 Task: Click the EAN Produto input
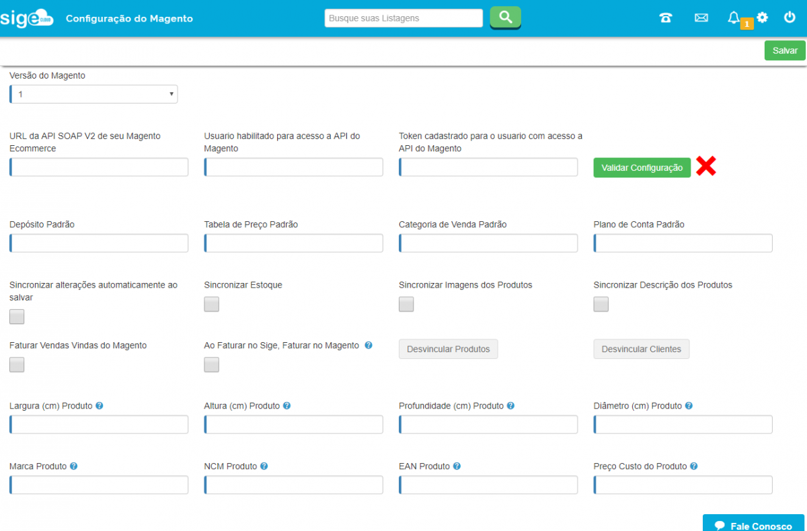[x=488, y=485]
